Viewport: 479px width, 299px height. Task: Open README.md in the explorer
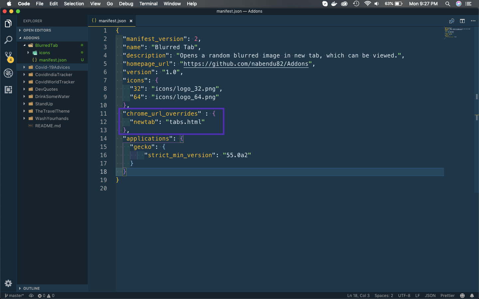[x=53, y=126]
